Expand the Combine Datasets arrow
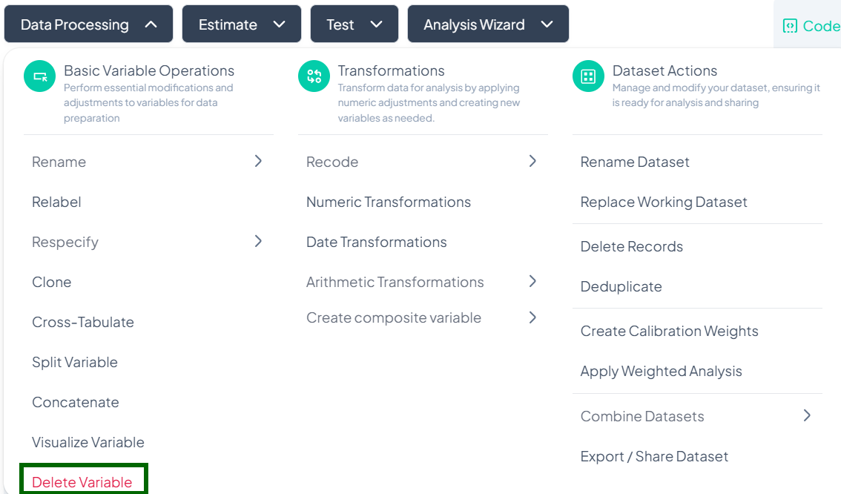 tap(807, 415)
